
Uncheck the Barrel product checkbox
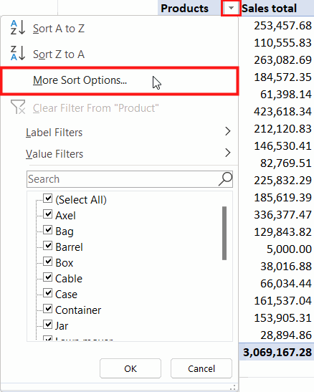[x=48, y=246]
